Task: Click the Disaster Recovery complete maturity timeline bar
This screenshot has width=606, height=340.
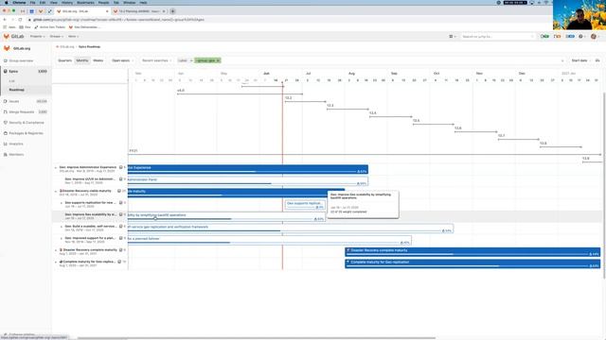Action: 472,252
